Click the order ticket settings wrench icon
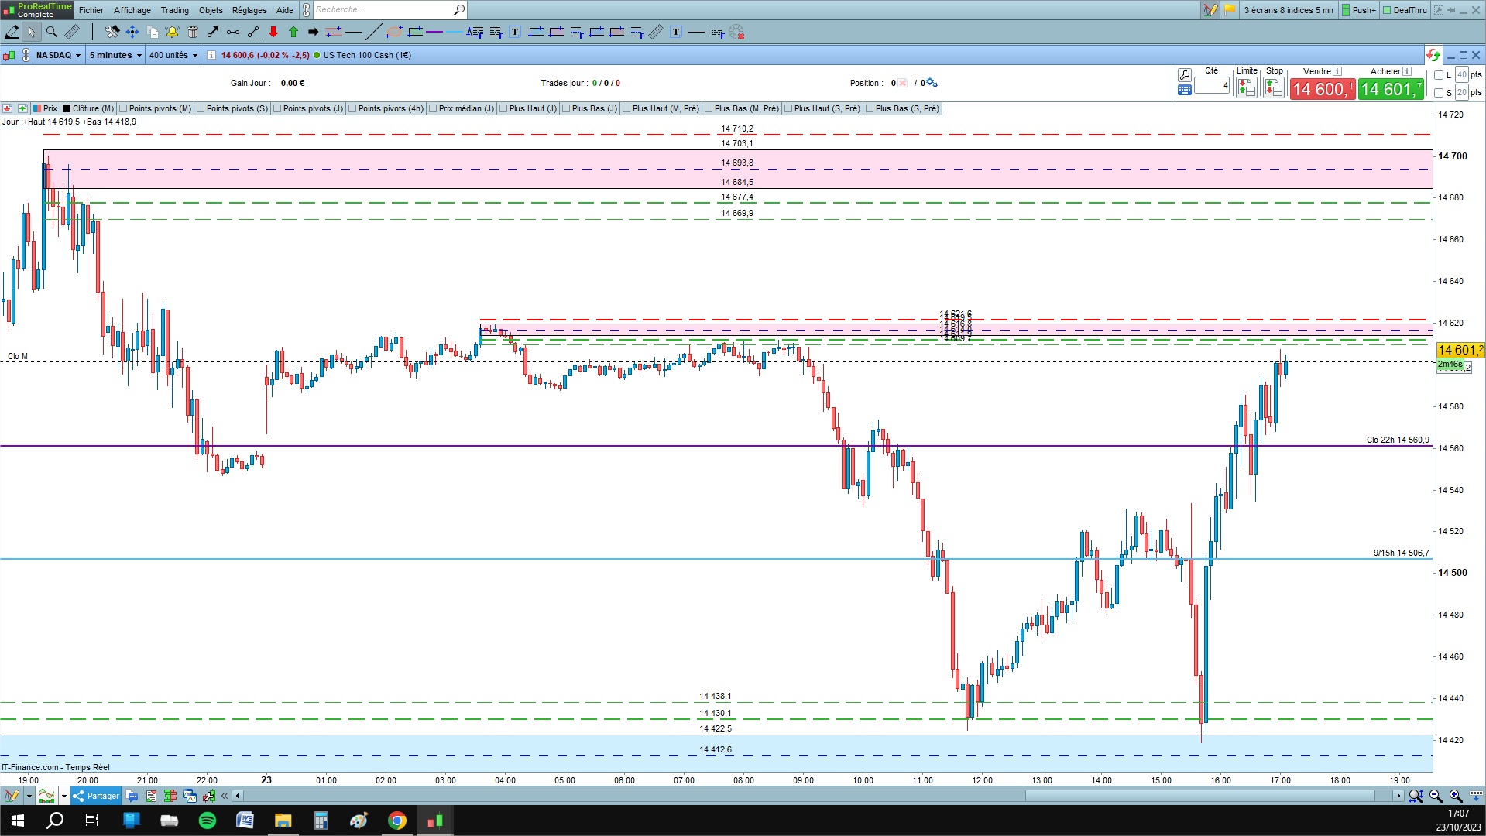This screenshot has width=1486, height=836. click(x=1184, y=75)
